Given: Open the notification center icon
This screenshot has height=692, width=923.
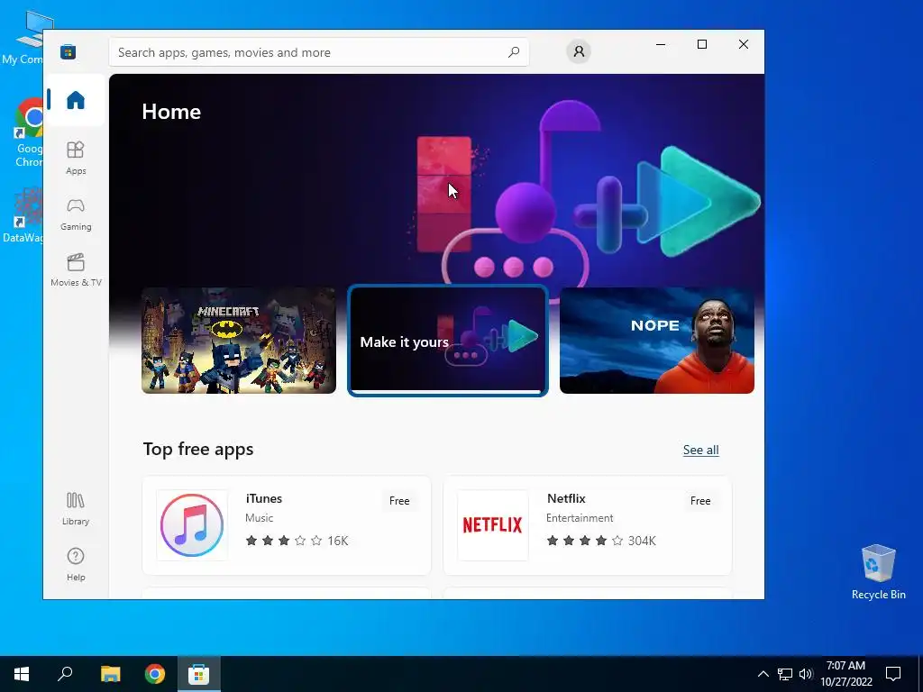Looking at the screenshot, I should 893,674.
